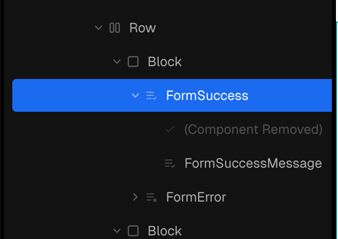This screenshot has width=338, height=239.
Task: Click the FormSuccessMessage list-check icon
Action: [x=170, y=164]
